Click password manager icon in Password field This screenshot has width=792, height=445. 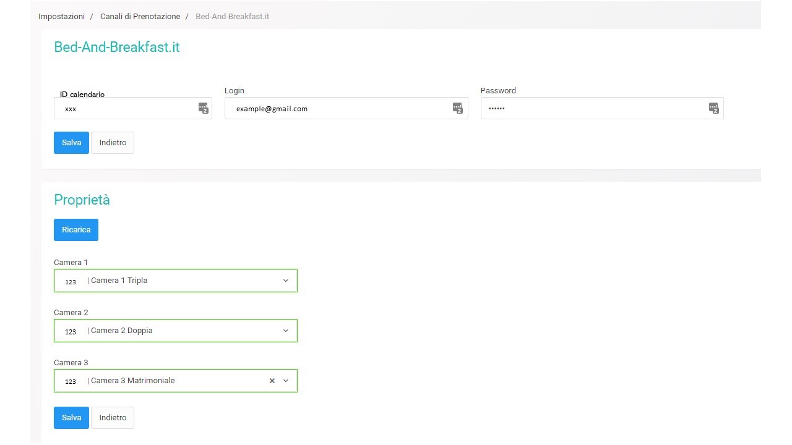tap(714, 108)
